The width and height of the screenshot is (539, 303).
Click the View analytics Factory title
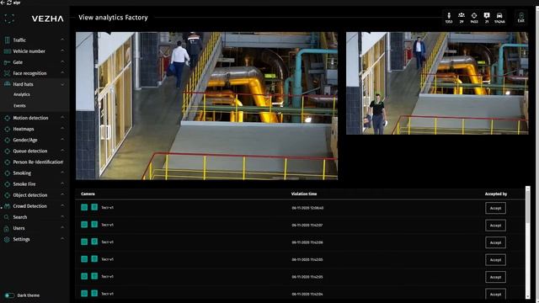(x=113, y=18)
